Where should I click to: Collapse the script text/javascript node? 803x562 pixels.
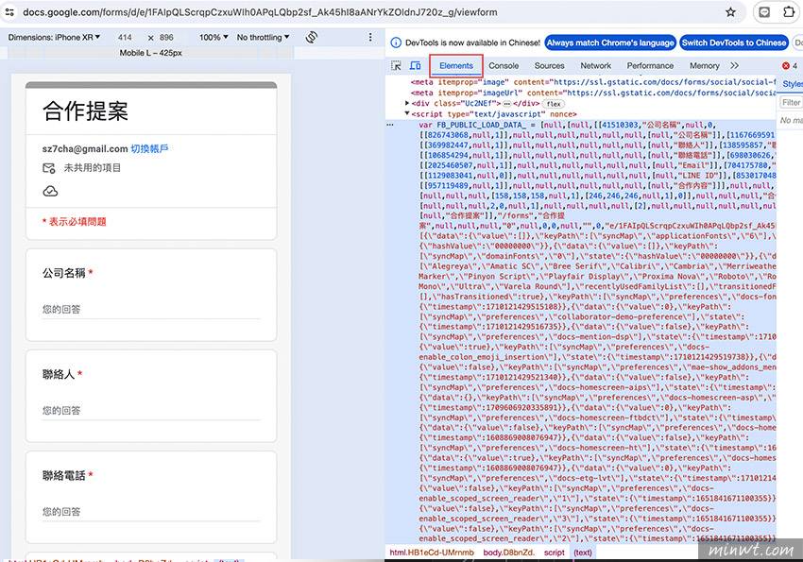click(x=407, y=113)
